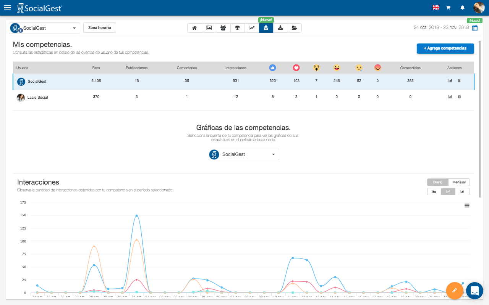
Task: Click Agrega competencias button
Action: [445, 48]
